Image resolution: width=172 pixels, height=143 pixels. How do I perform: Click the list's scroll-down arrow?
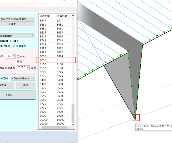[x=73, y=124]
